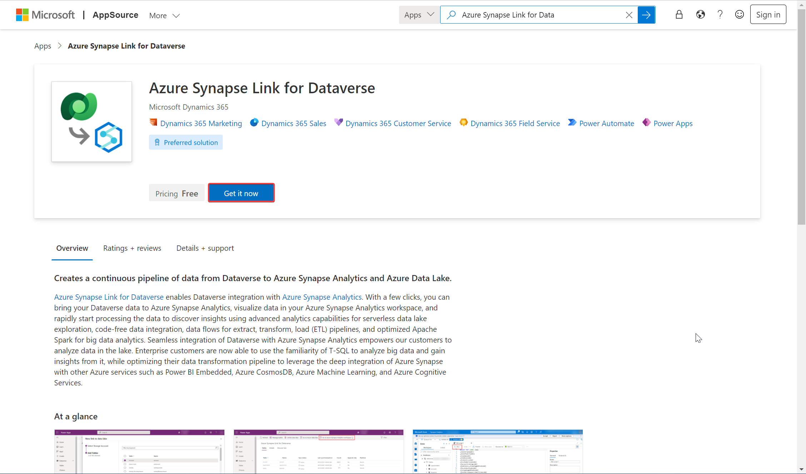
Task: Click the Power Automate icon
Action: click(572, 123)
